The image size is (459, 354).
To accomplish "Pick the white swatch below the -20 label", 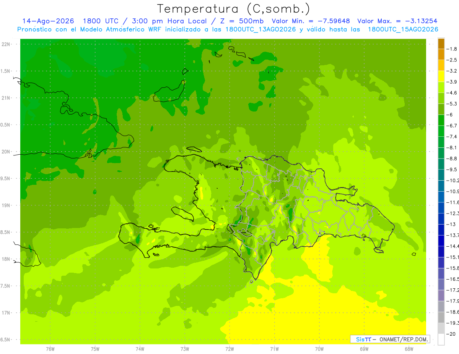I will click(441, 339).
